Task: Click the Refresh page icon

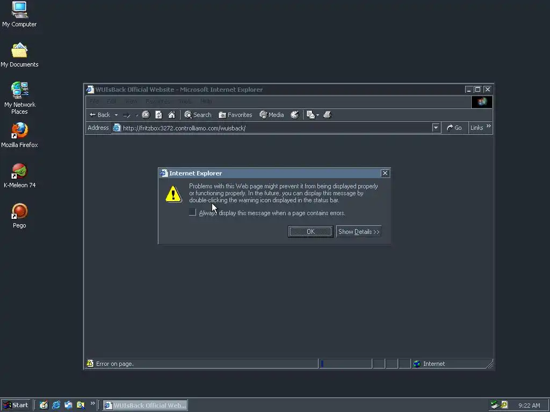Action: pyautogui.click(x=158, y=115)
